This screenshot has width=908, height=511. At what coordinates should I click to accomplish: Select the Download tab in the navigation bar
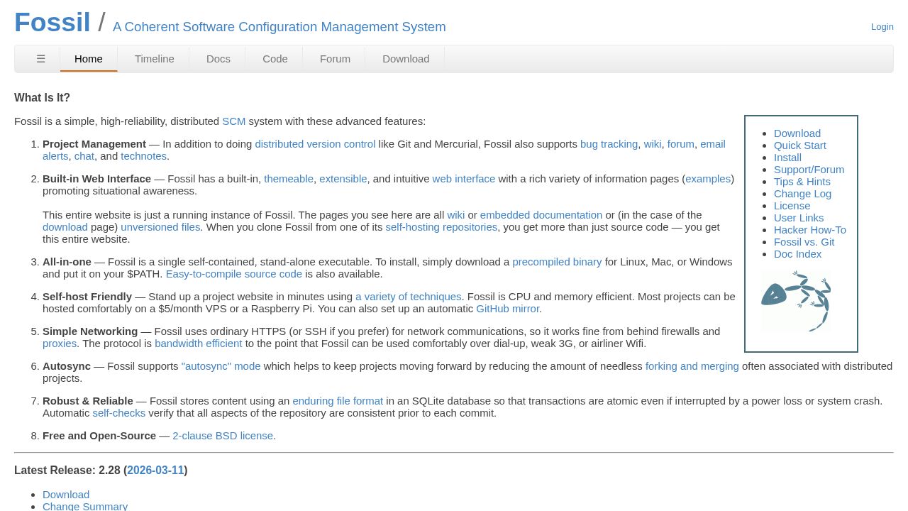(406, 59)
